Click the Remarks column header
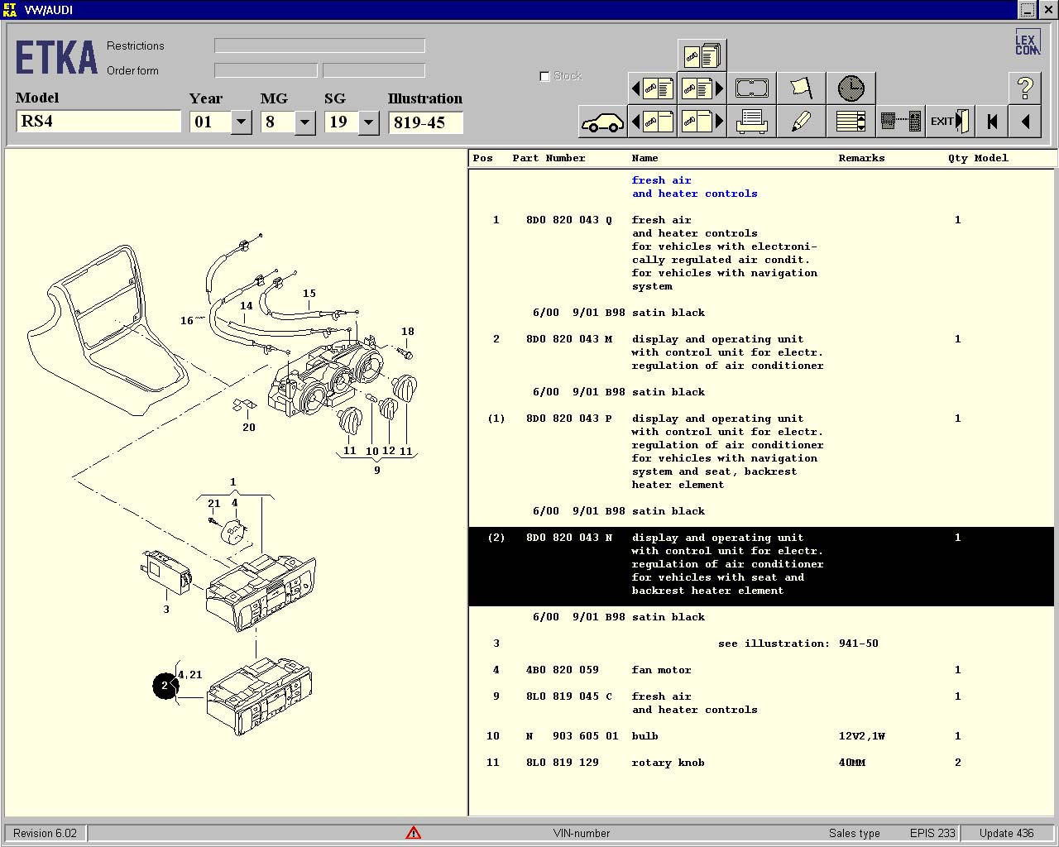The width and height of the screenshot is (1059, 847). [861, 158]
